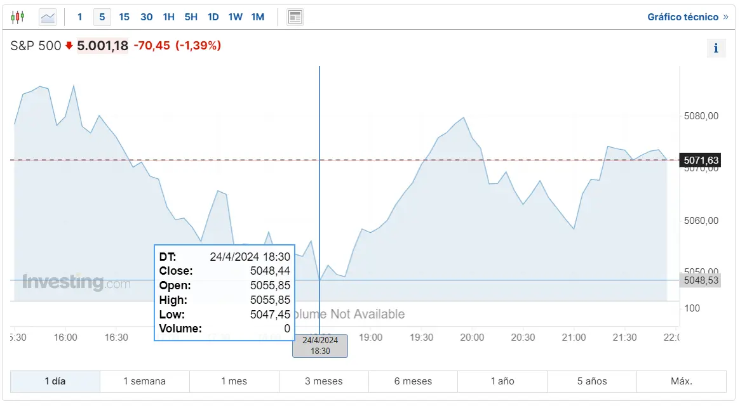Click the 24/4/2024 18:30 timeline marker
740x406 pixels.
click(320, 346)
